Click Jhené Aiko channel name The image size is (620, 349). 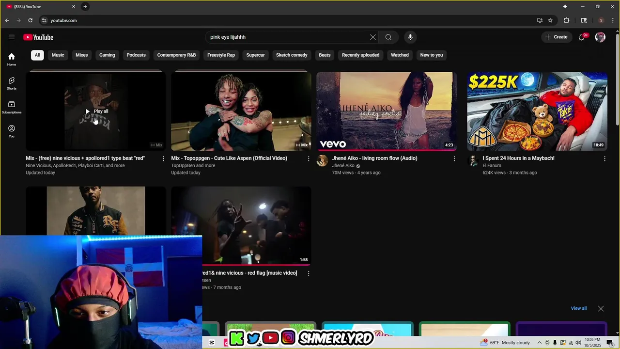pyautogui.click(x=343, y=166)
